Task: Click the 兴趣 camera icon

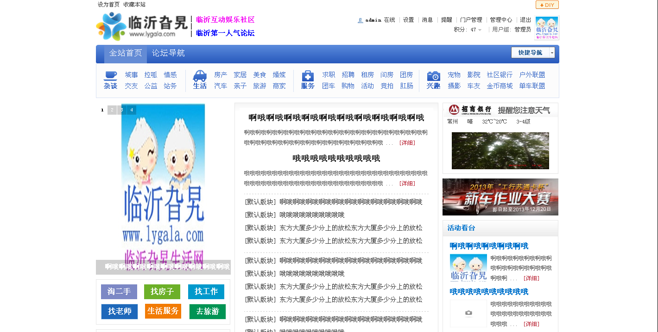Action: pos(434,76)
